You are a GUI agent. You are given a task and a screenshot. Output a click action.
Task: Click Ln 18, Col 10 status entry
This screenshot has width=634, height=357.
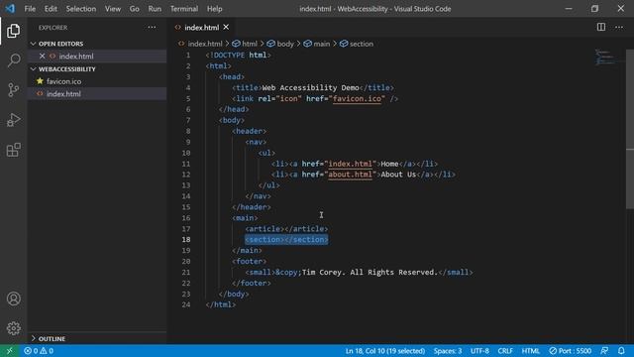tap(385, 350)
